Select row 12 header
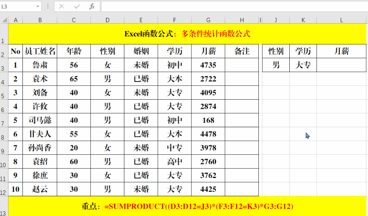This screenshot has width=368, height=216. point(4,189)
